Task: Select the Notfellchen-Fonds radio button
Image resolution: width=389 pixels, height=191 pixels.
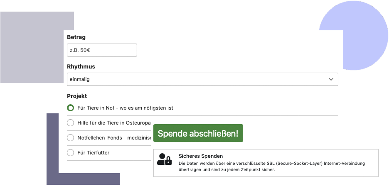Action: [x=71, y=138]
